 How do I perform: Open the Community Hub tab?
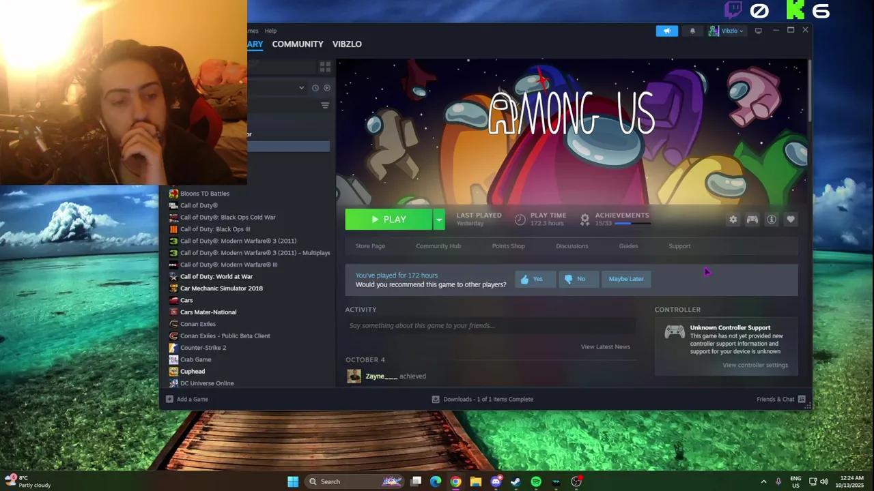pyautogui.click(x=438, y=246)
